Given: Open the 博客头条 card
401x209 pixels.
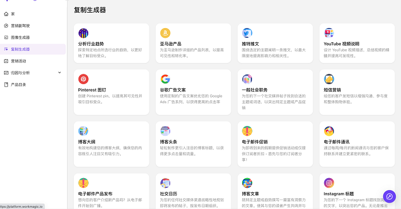Looking at the screenshot, I should pyautogui.click(x=194, y=144).
